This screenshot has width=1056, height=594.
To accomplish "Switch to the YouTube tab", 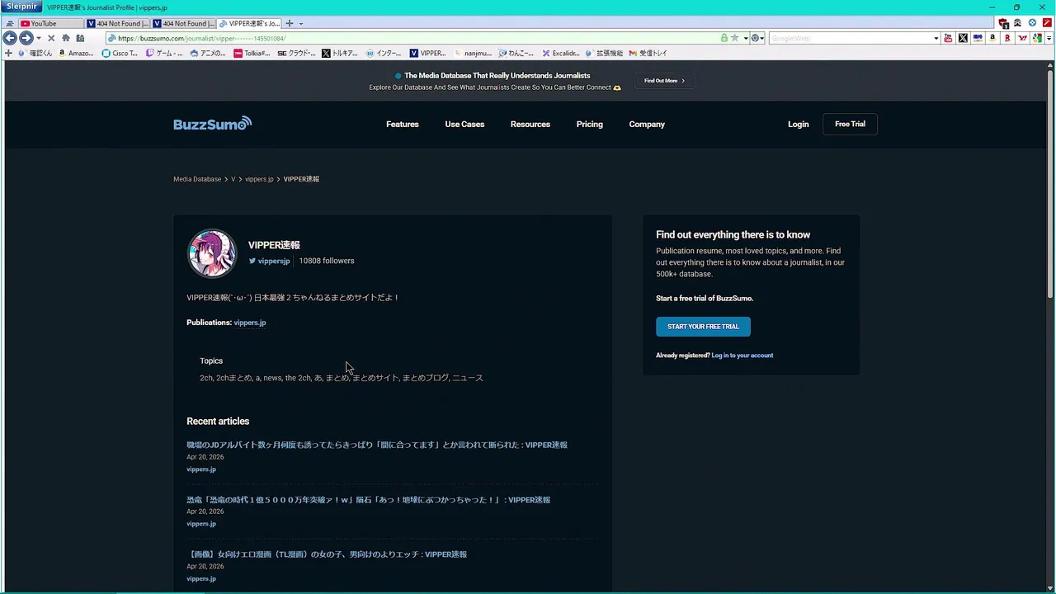I will coord(50,23).
